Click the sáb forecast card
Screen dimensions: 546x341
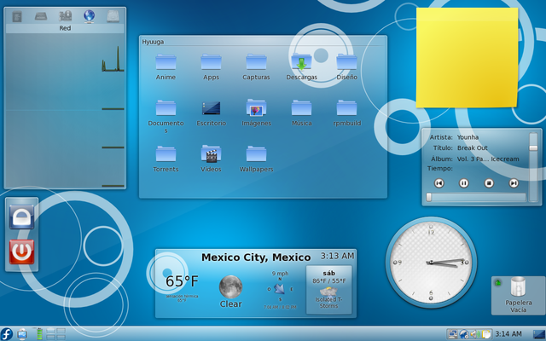tap(328, 290)
